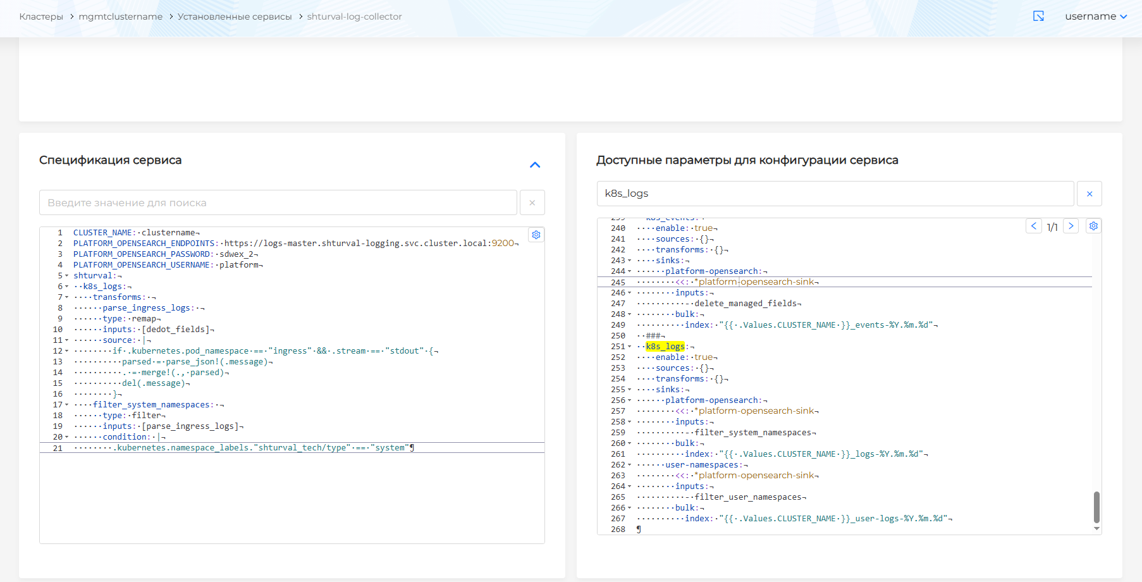The height and width of the screenshot is (582, 1142).
Task: Click the specification search field to type a query
Action: click(x=278, y=202)
